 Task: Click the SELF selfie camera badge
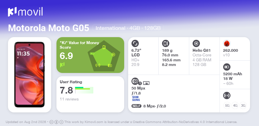[x=136, y=106]
